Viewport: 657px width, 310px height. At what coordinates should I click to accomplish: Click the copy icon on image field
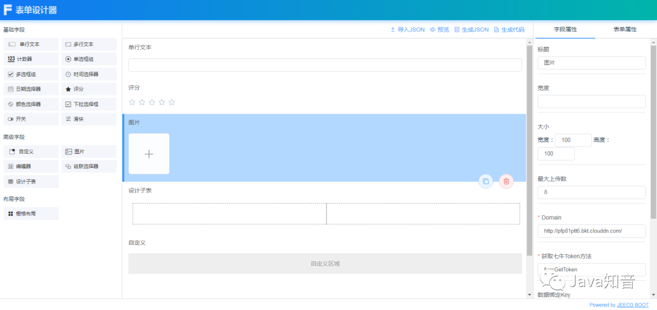485,181
